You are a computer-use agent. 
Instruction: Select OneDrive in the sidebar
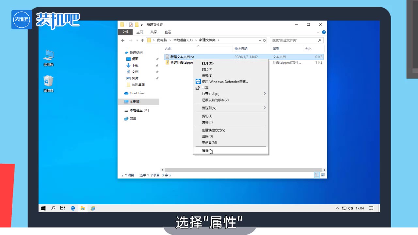(137, 93)
